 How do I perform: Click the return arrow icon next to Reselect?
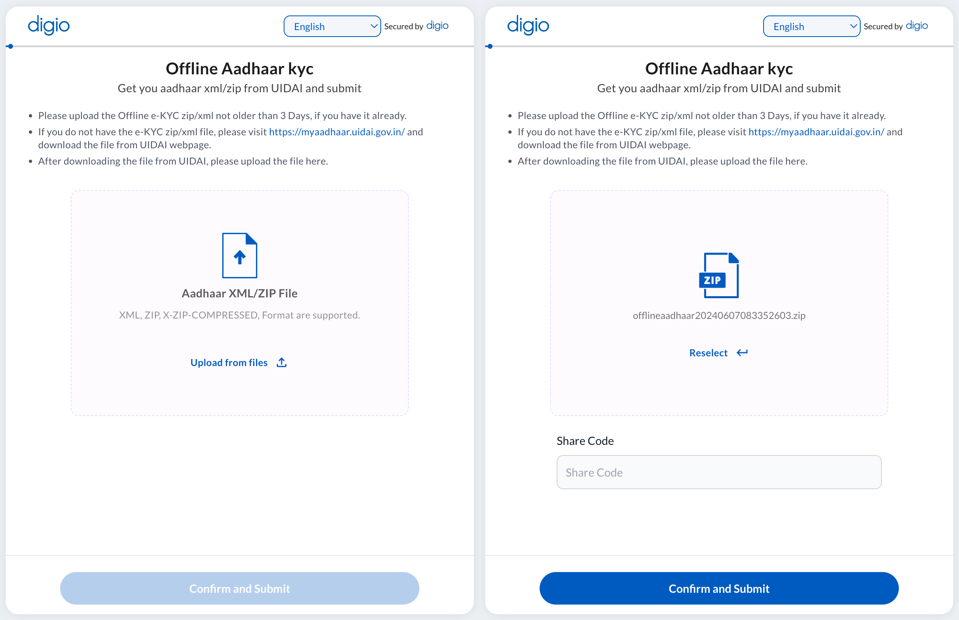pyautogui.click(x=742, y=353)
